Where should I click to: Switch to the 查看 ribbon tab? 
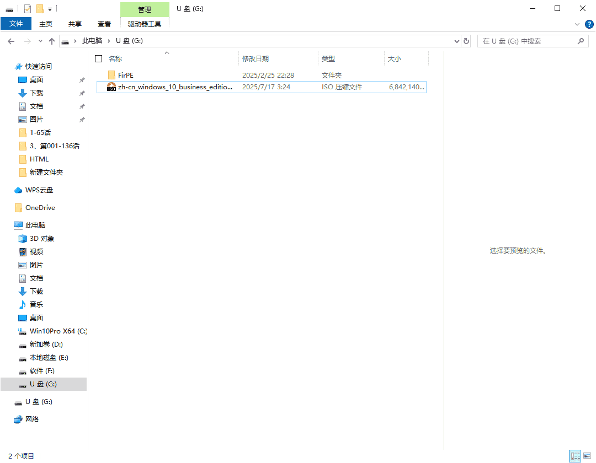coord(104,24)
